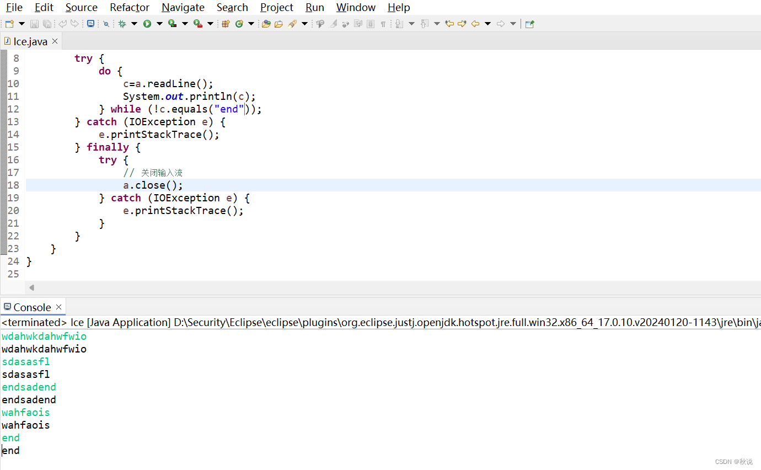
Task: Click the System.out.println(c); code line
Action: click(x=189, y=97)
